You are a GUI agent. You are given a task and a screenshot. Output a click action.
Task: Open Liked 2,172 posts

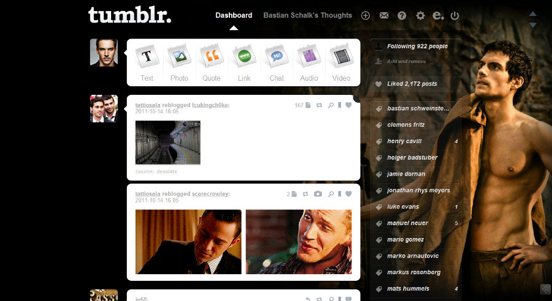[x=412, y=84]
